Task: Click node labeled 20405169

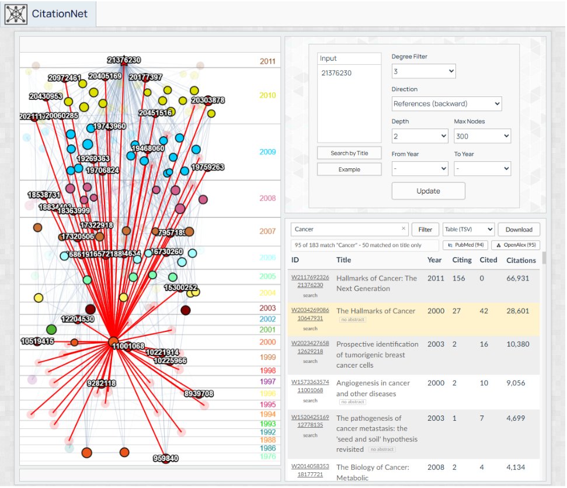Action: (105, 76)
